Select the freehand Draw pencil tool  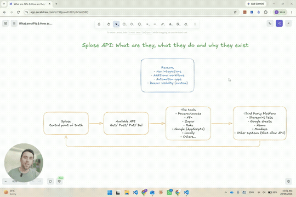tap(163, 24)
